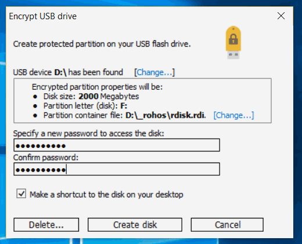Click the Create disk button

coord(135,225)
